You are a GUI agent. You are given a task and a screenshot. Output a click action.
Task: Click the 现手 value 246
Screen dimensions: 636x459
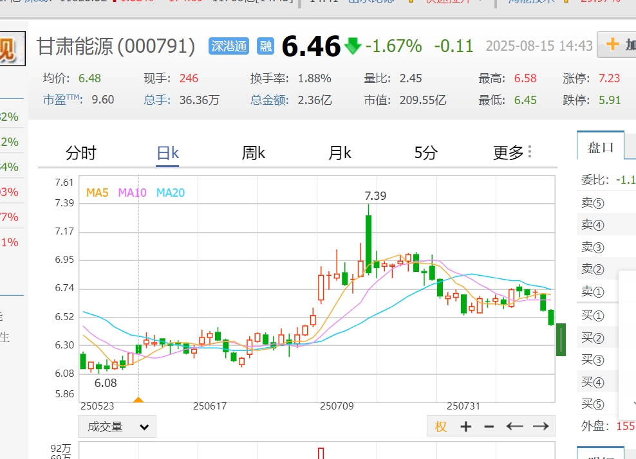(x=189, y=78)
